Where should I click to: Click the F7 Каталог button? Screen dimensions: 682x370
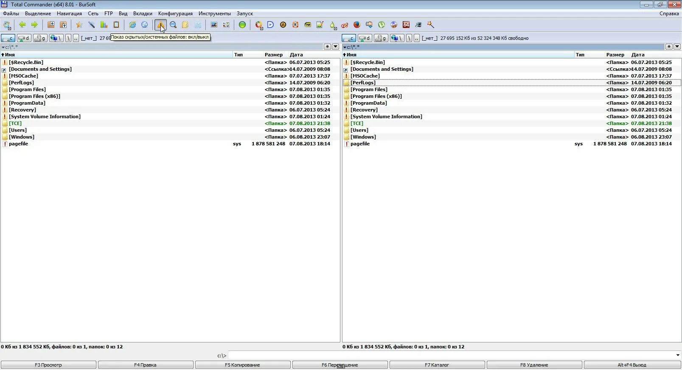point(437,365)
